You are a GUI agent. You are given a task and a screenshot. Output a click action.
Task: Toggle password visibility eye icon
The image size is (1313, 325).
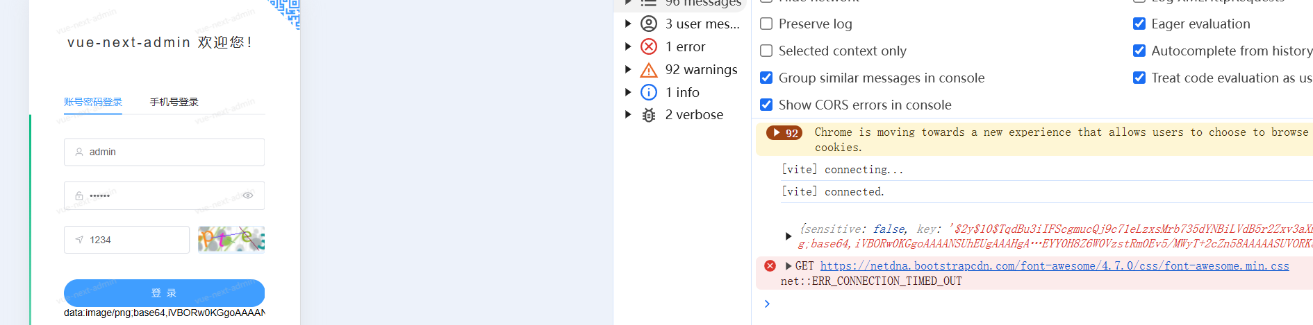[x=248, y=195]
